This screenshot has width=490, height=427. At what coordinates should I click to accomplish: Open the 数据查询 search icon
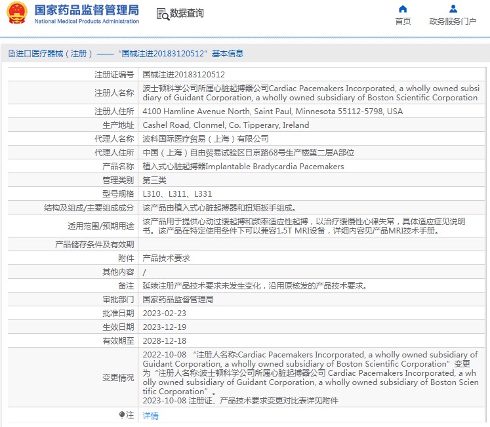point(163,14)
